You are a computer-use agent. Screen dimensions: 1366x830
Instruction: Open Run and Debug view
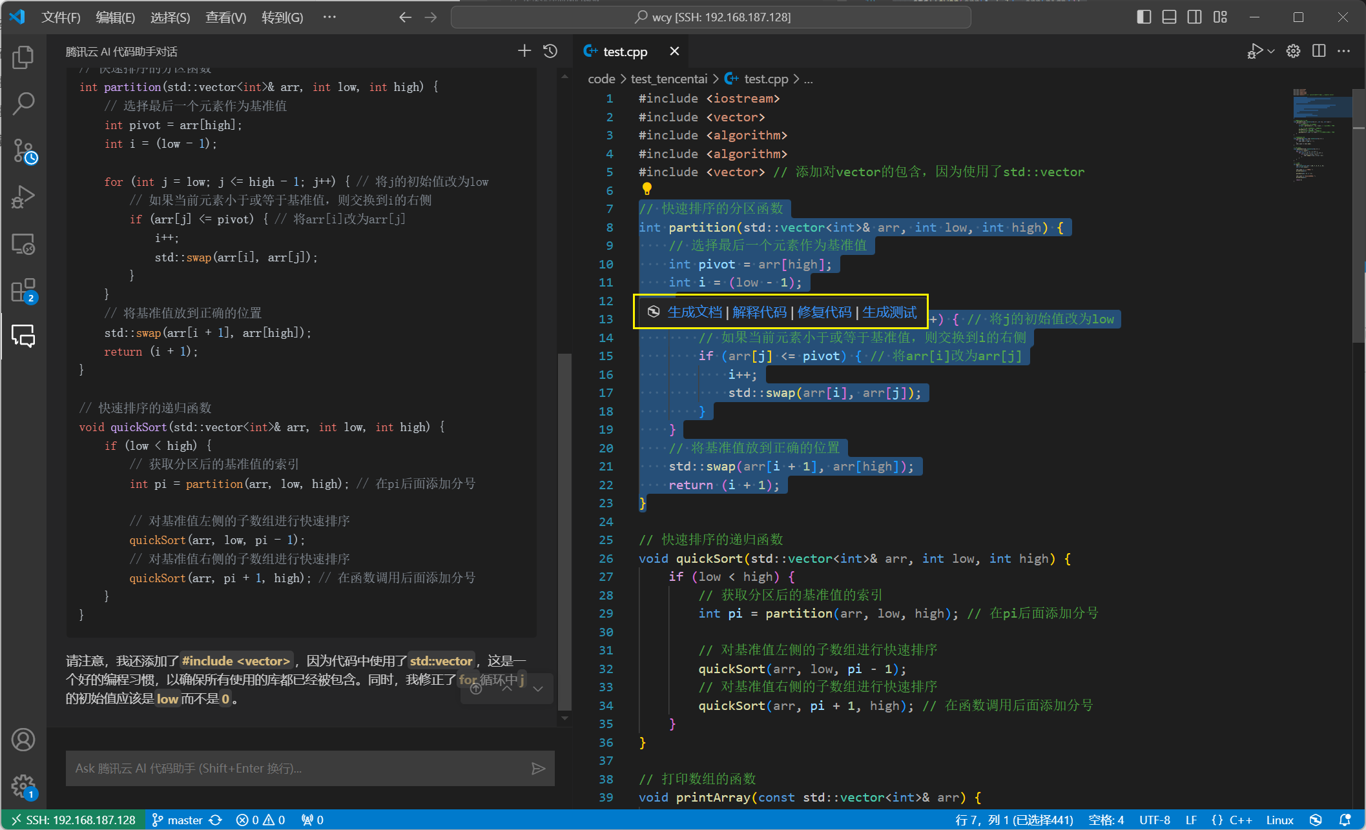click(x=23, y=197)
